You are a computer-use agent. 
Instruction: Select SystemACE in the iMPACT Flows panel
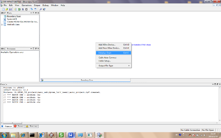(x=12, y=19)
